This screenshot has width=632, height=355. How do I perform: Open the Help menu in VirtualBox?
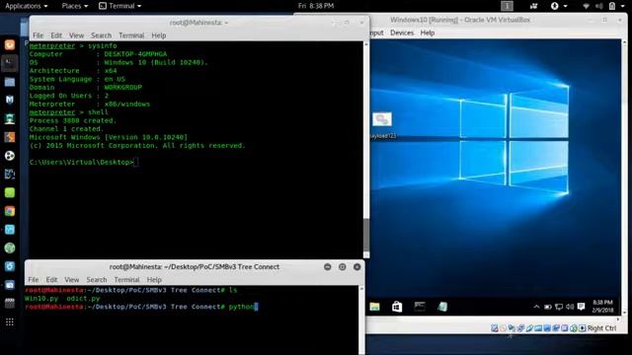(428, 33)
